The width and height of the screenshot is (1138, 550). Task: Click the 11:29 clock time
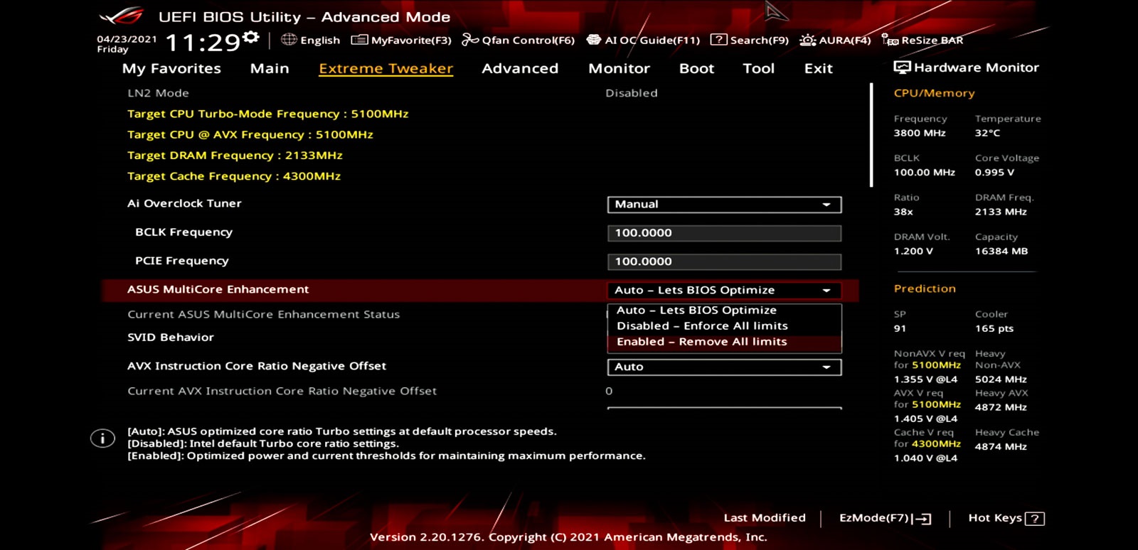coord(203,43)
